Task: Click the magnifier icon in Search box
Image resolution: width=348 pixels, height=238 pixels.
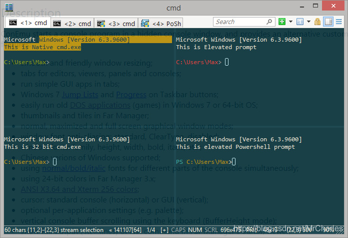Action: click(x=269, y=22)
